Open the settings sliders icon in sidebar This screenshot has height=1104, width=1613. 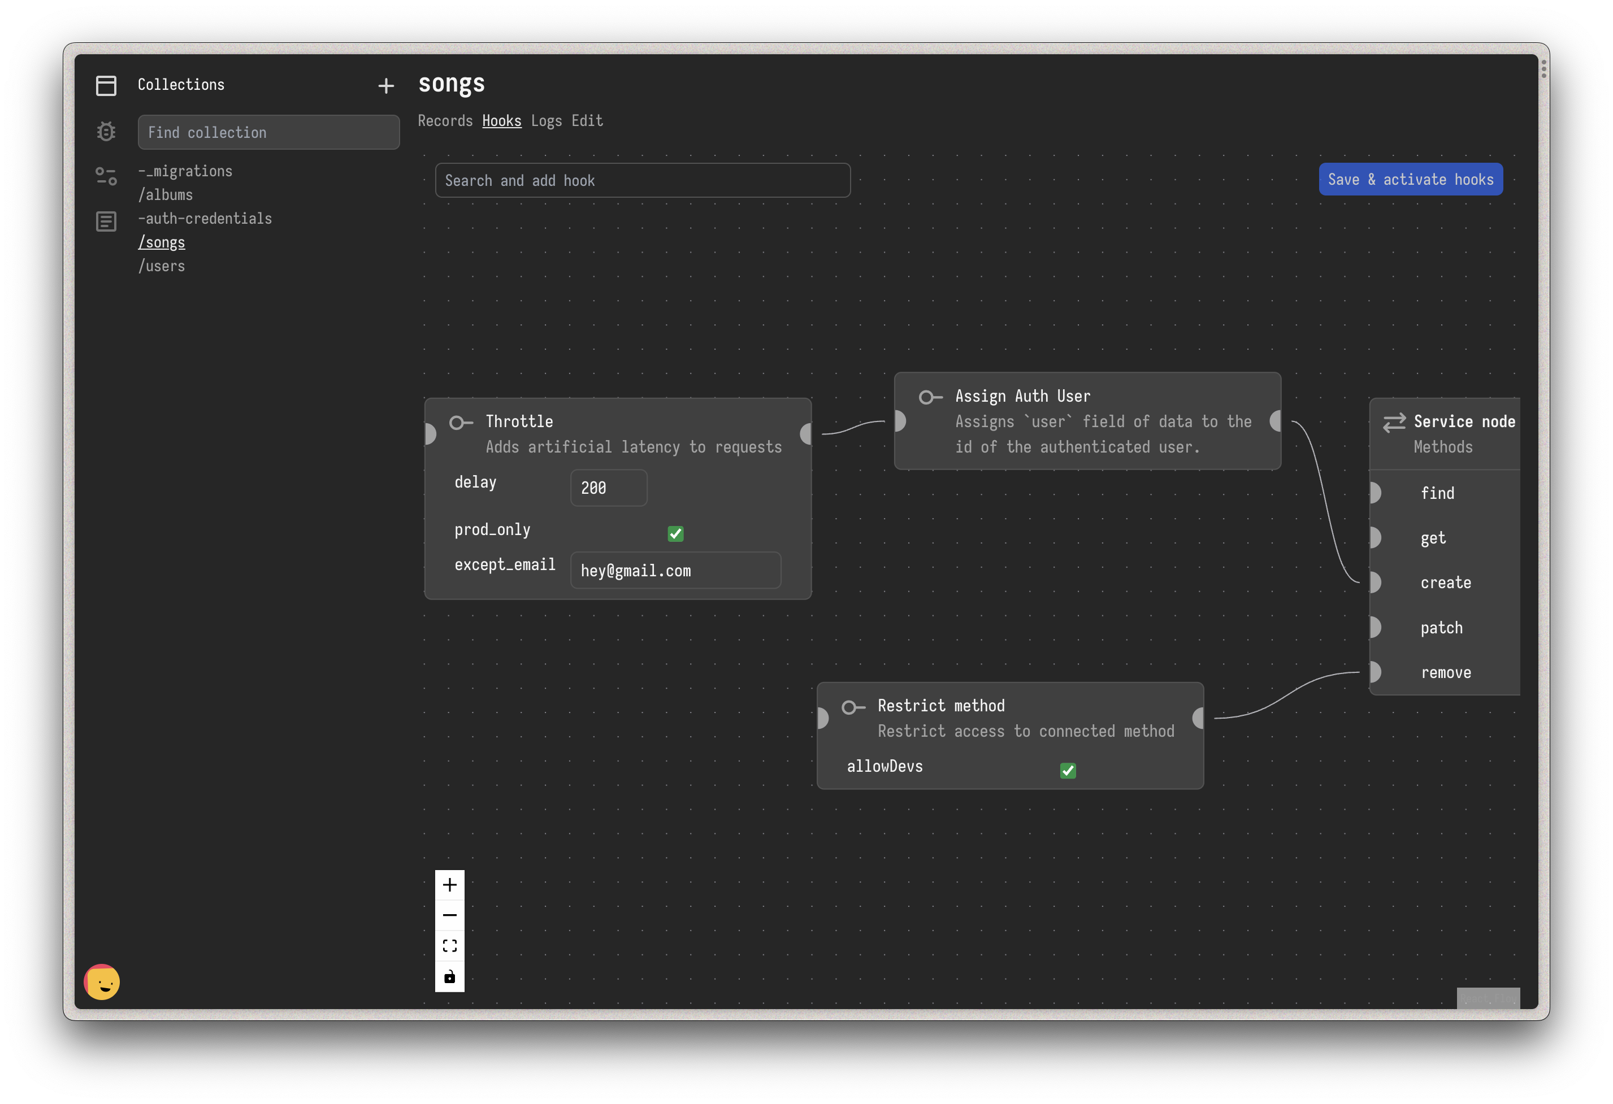pos(106,176)
